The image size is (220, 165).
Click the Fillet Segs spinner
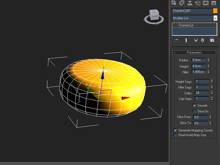tap(212, 87)
